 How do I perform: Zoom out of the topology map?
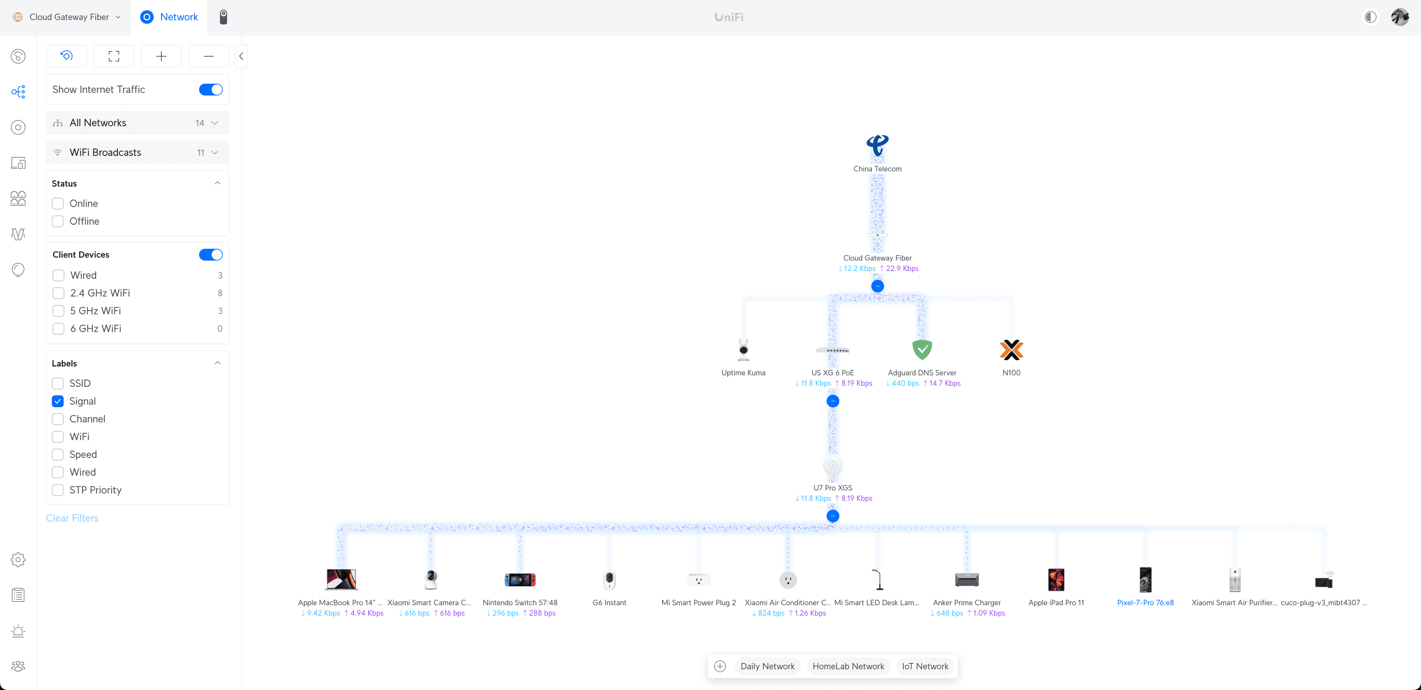coord(208,56)
